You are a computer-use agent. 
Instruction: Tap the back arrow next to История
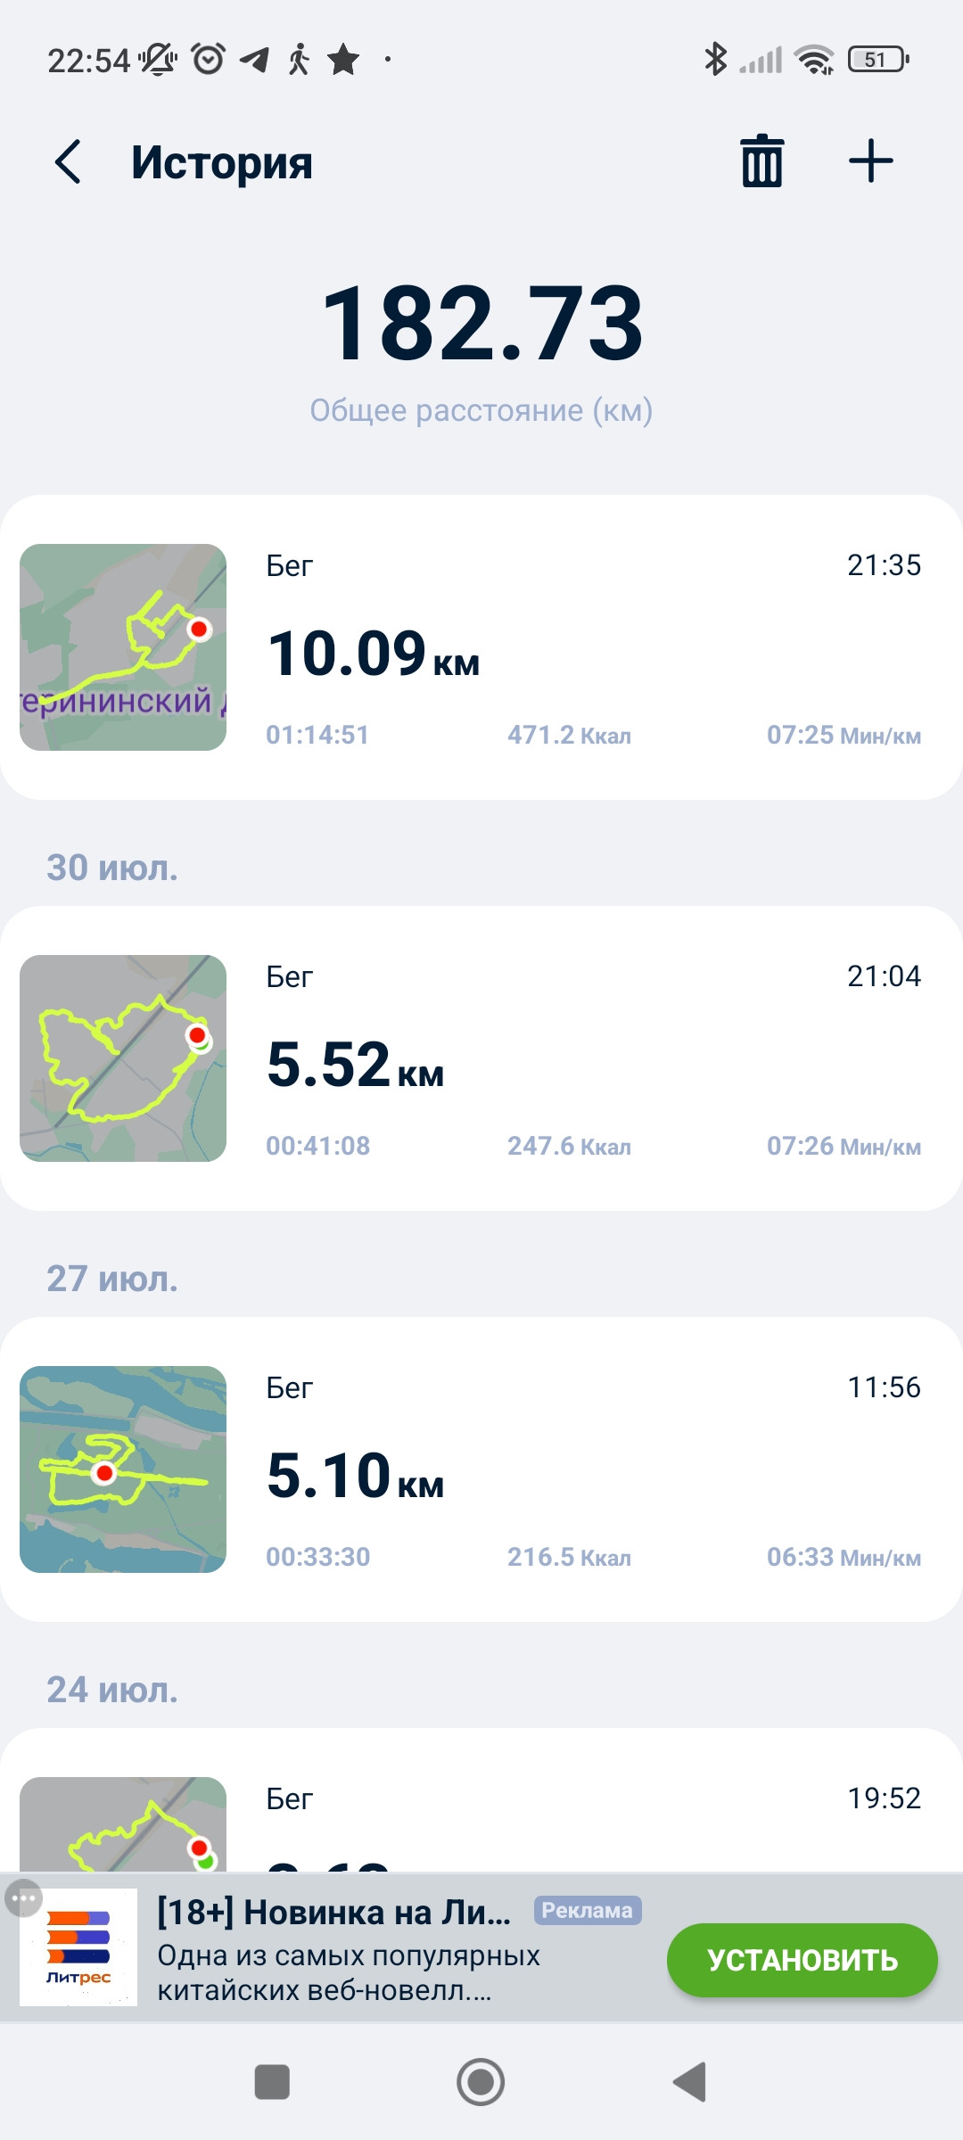coord(69,162)
